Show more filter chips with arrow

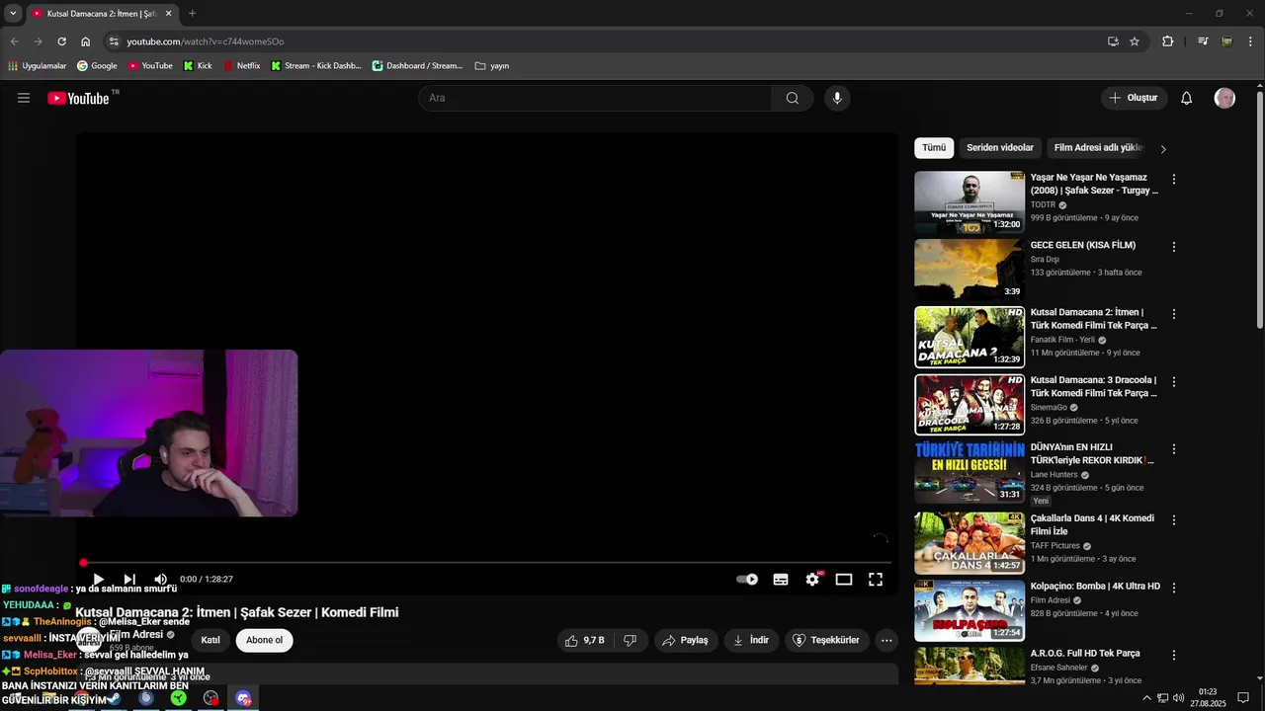[1163, 149]
